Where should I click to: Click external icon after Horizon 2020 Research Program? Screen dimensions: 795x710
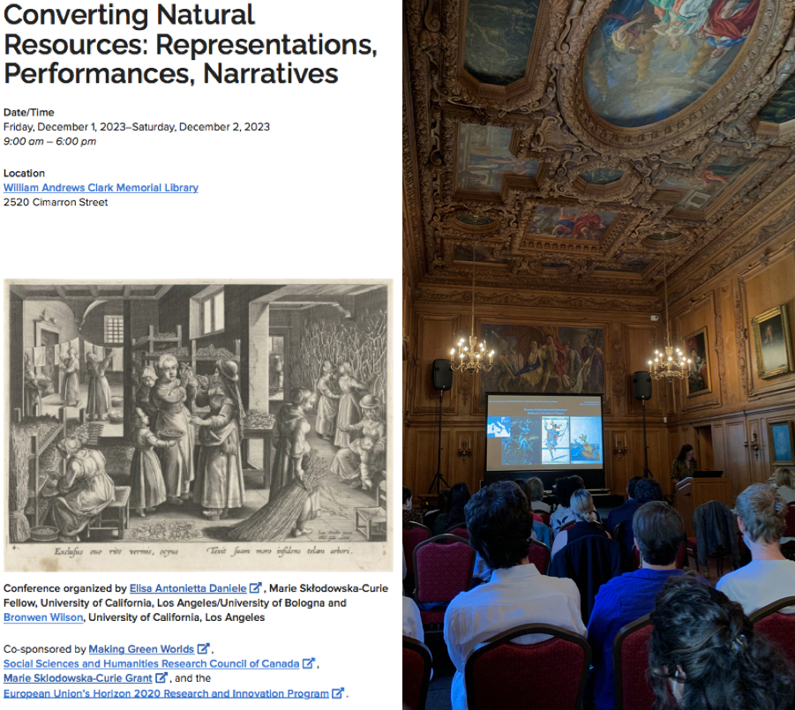(x=337, y=693)
